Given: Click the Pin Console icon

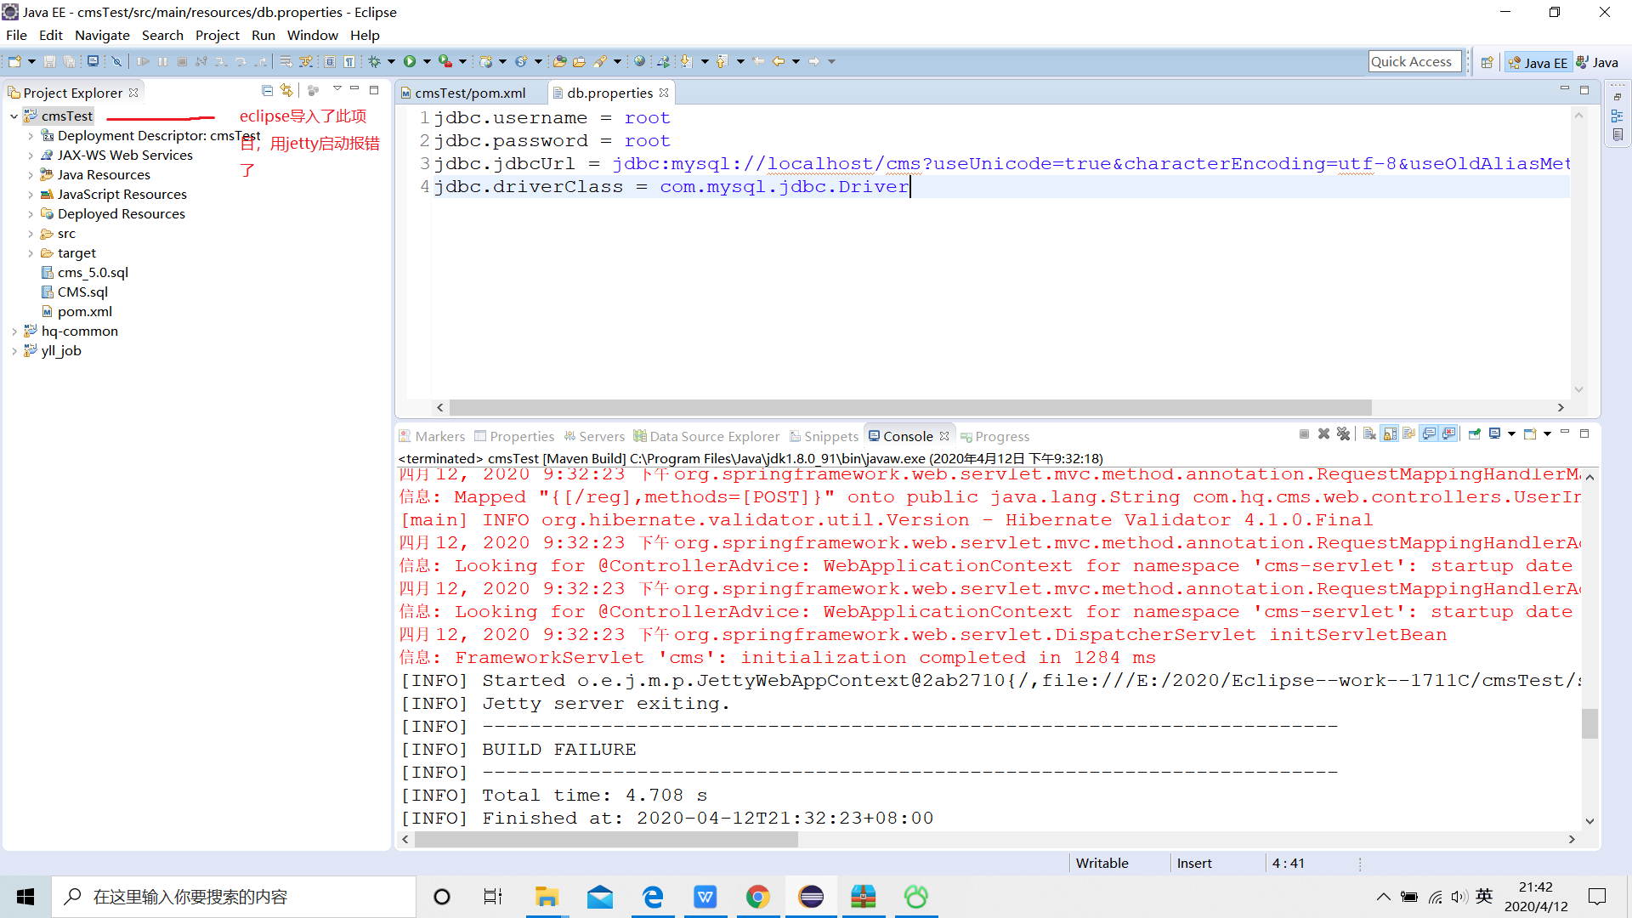Looking at the screenshot, I should click(1475, 433).
